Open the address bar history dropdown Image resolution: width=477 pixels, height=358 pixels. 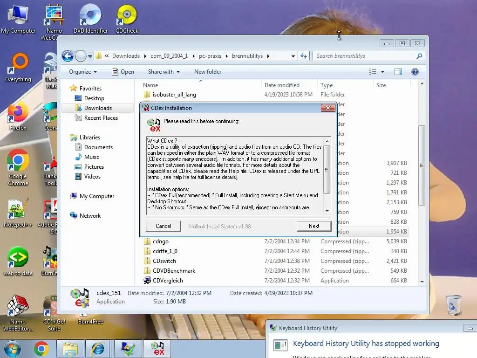point(293,56)
